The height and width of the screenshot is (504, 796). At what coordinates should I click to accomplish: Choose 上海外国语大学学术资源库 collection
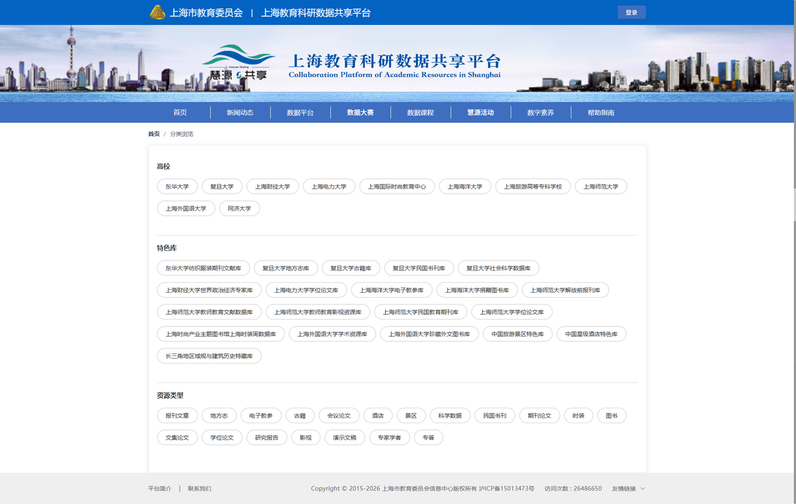pos(332,334)
